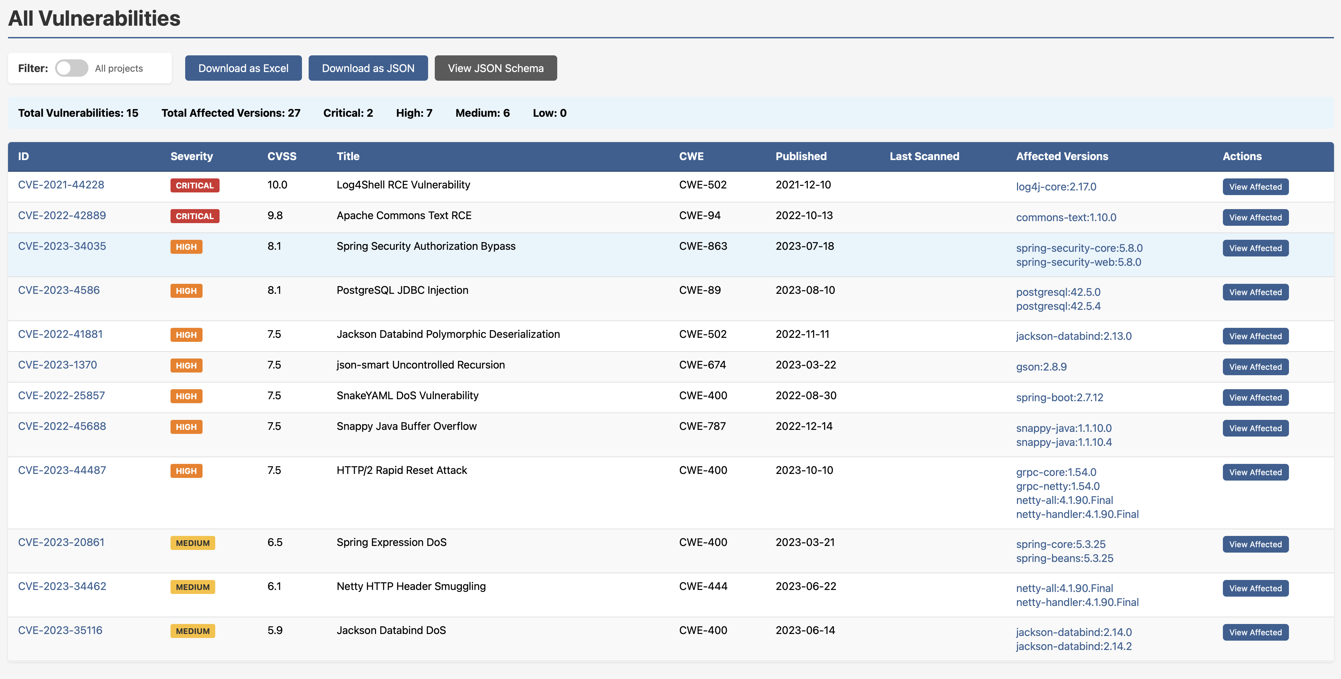The height and width of the screenshot is (679, 1341).
Task: View affected versions for Netty HTTP Header Smuggling
Action: click(x=1255, y=588)
